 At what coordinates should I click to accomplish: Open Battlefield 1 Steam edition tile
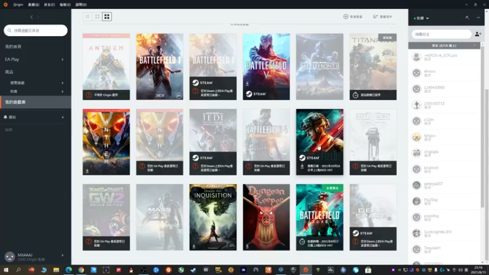(x=213, y=67)
